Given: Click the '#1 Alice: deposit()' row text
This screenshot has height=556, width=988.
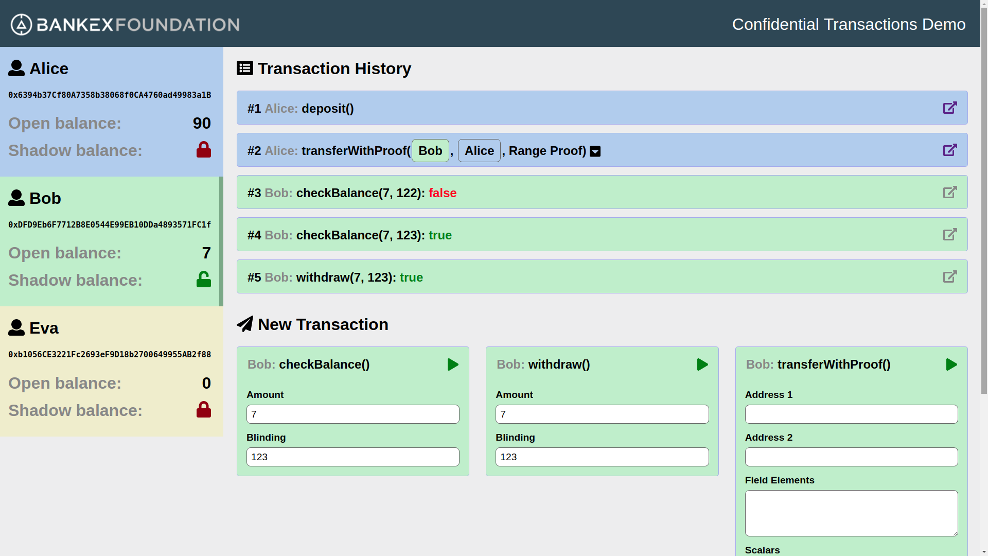Looking at the screenshot, I should tap(301, 109).
